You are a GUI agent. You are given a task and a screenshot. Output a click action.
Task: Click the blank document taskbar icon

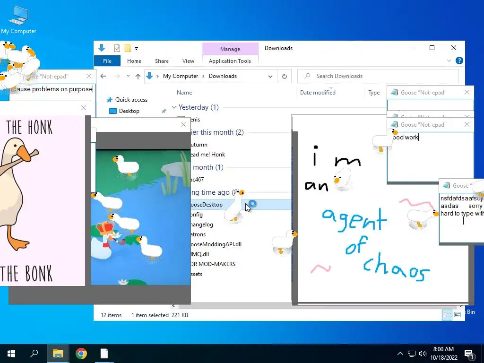coord(104,354)
